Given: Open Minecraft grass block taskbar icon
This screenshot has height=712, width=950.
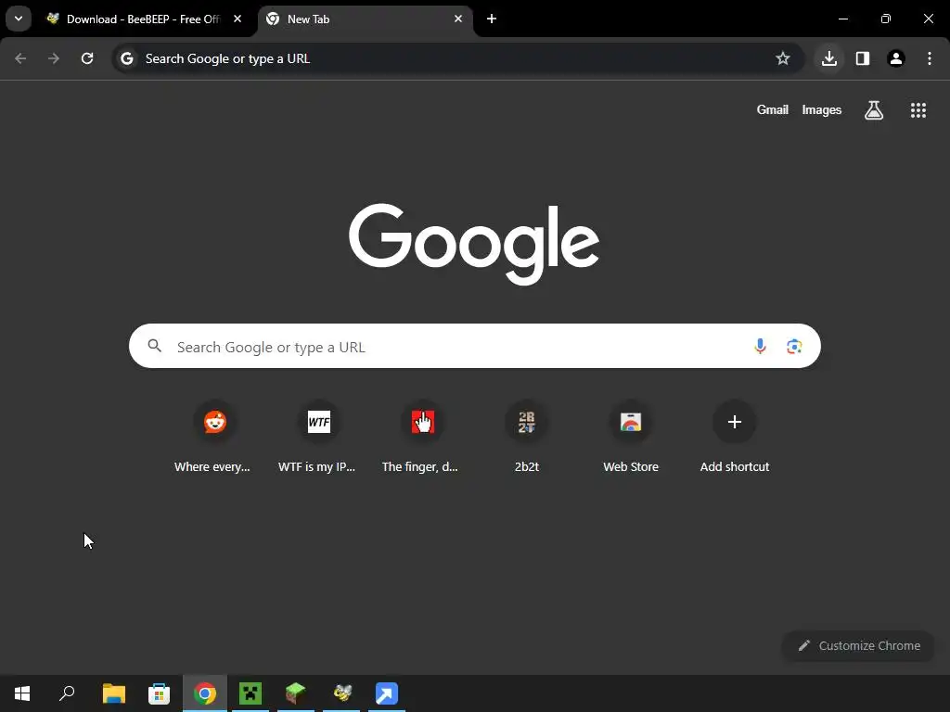Looking at the screenshot, I should (x=296, y=693).
